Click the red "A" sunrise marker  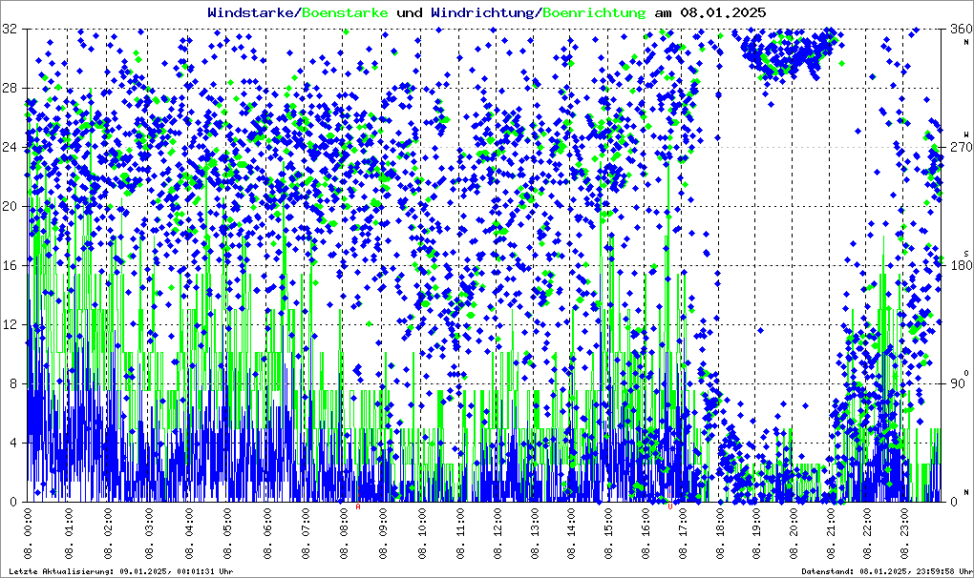point(358,506)
